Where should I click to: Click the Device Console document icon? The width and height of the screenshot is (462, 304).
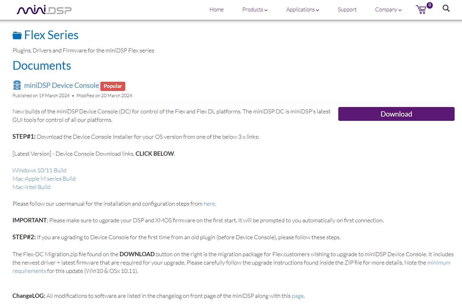click(17, 85)
